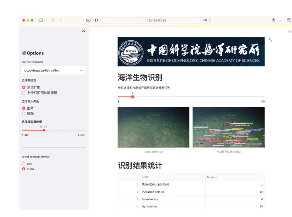Open the Streamlit hamburger menu

pos(290,31)
